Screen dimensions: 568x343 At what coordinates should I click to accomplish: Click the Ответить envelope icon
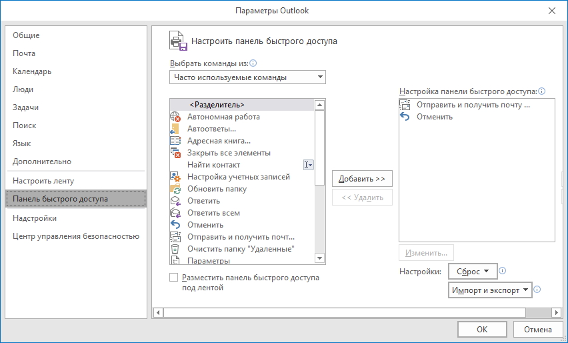175,200
